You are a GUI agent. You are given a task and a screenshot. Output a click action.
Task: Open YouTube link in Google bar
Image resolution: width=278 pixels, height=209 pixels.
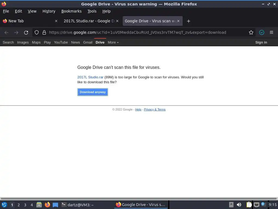pyautogui.click(x=61, y=42)
